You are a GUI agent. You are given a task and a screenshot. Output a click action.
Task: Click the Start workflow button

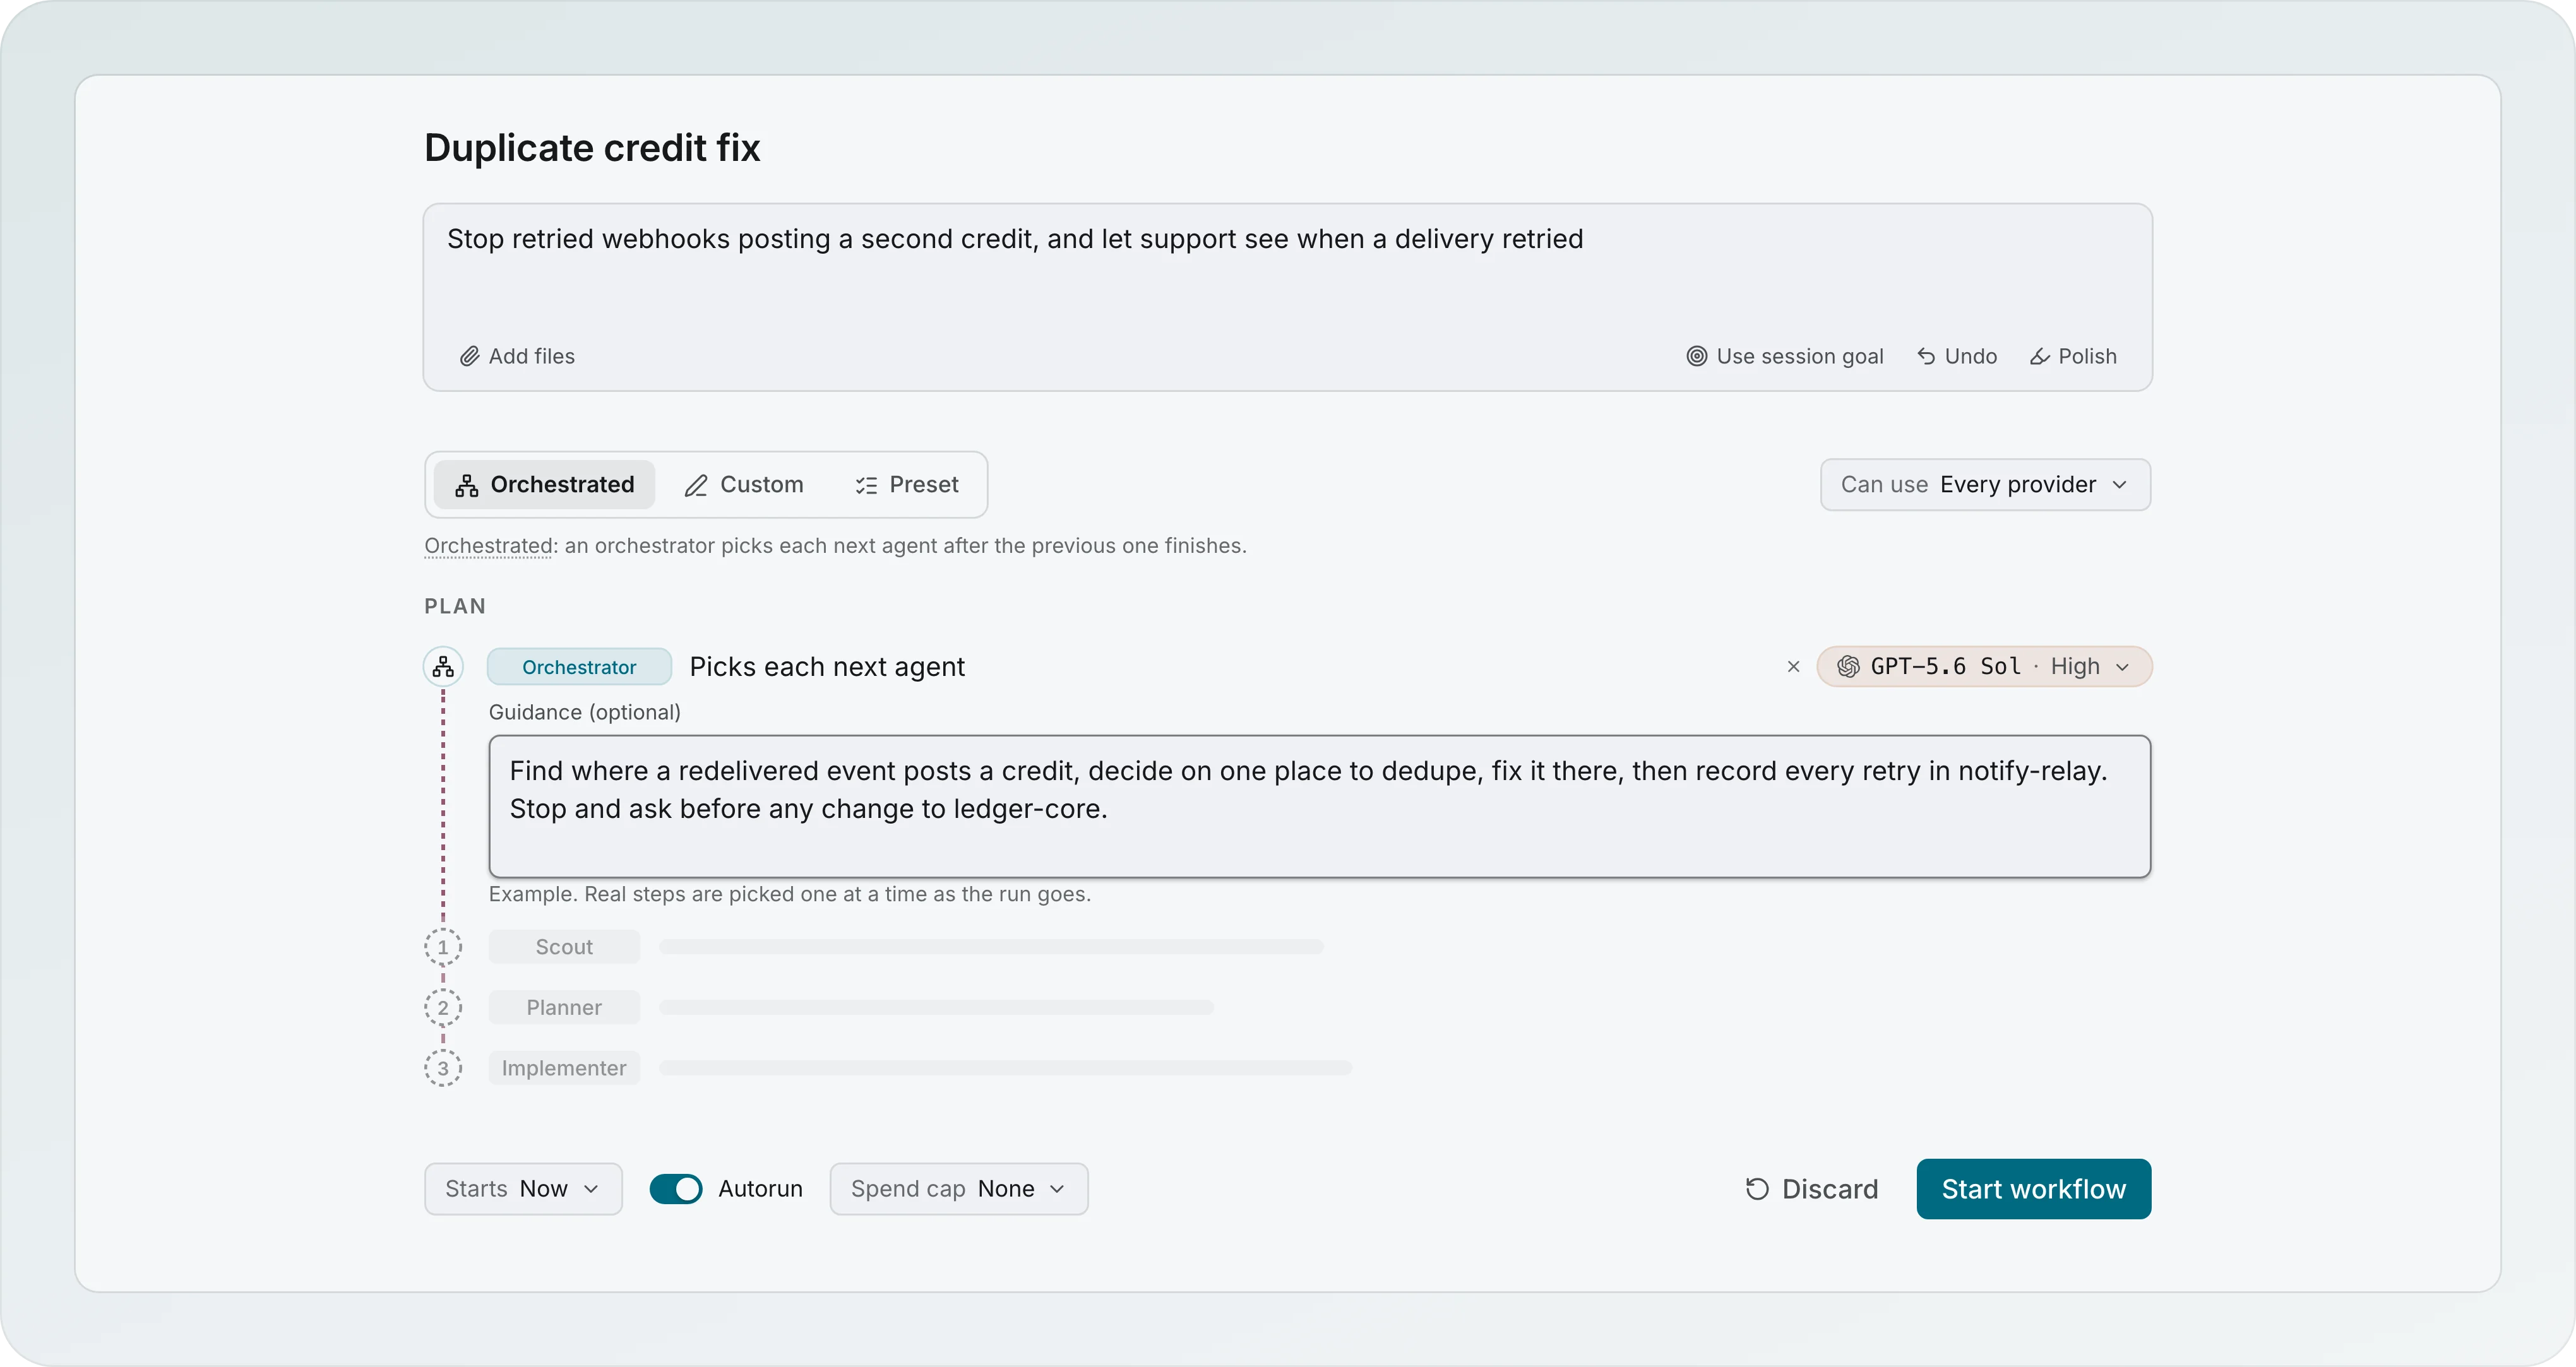[2033, 1189]
